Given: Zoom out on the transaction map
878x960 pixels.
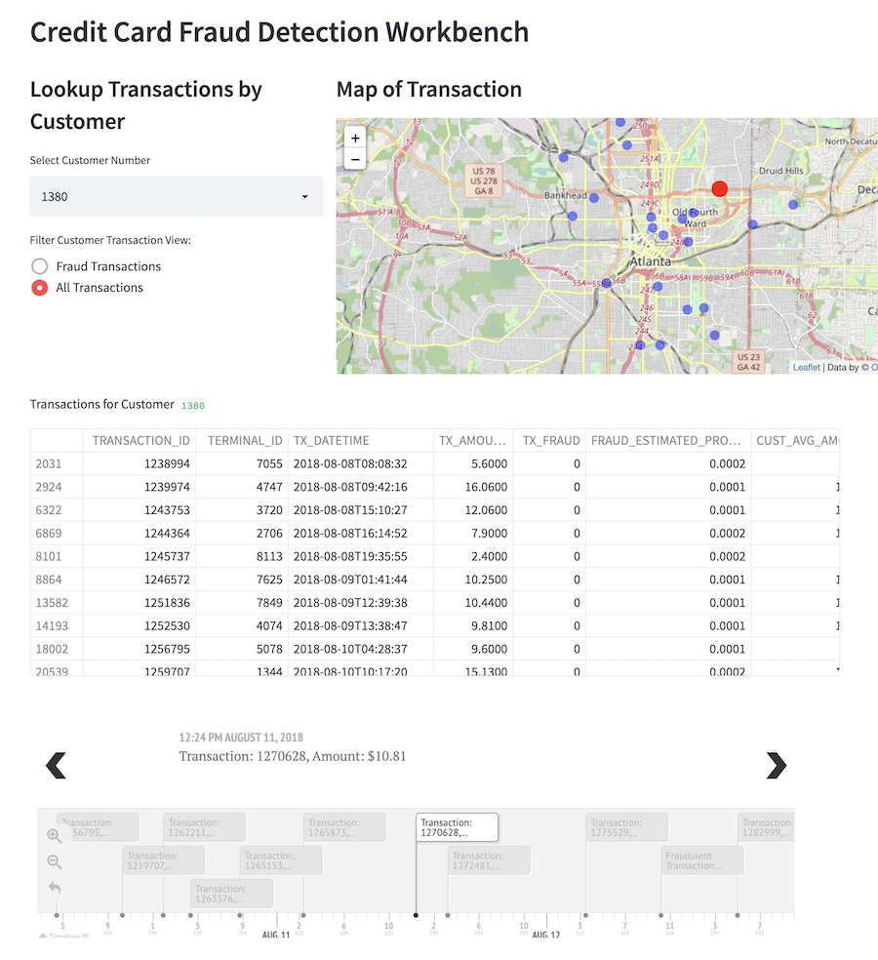Looking at the screenshot, I should point(355,159).
